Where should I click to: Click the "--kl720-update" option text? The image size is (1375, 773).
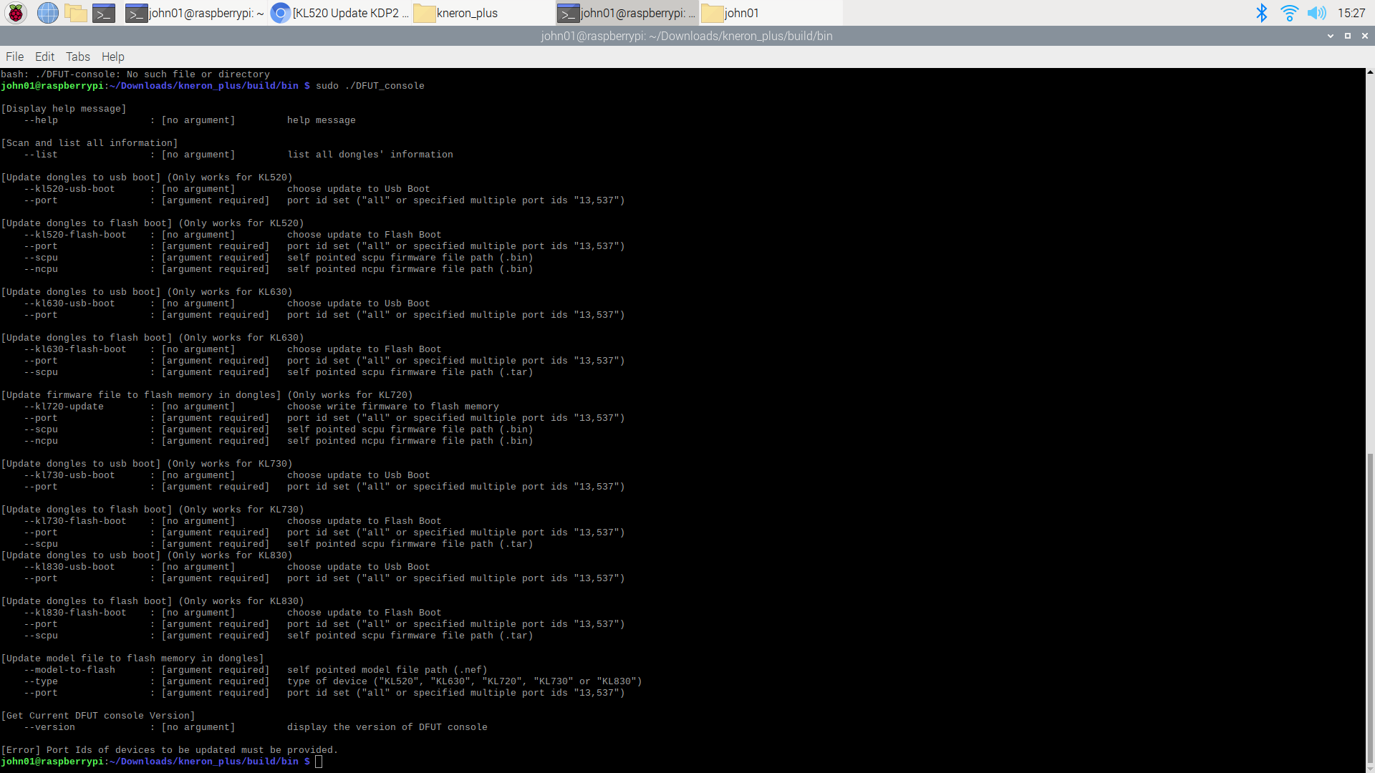(x=64, y=407)
